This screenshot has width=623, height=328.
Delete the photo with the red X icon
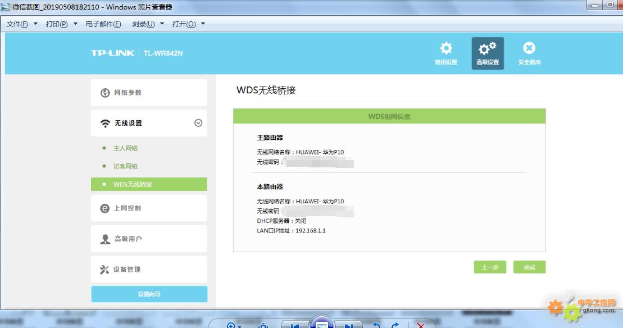(420, 326)
